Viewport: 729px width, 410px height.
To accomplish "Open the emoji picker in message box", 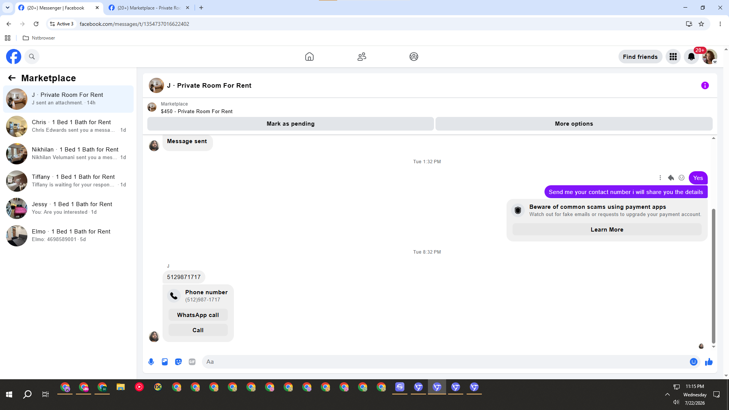I will tap(694, 362).
